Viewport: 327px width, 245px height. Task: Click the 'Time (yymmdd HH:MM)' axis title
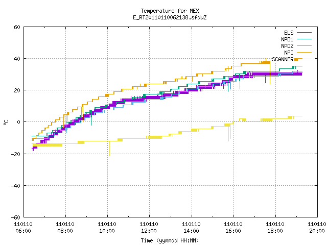point(170,240)
